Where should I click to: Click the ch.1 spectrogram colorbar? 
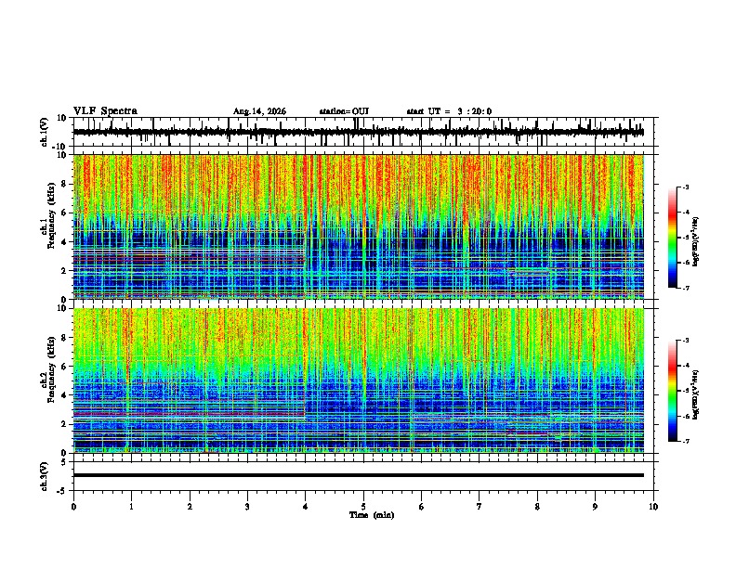673,238
